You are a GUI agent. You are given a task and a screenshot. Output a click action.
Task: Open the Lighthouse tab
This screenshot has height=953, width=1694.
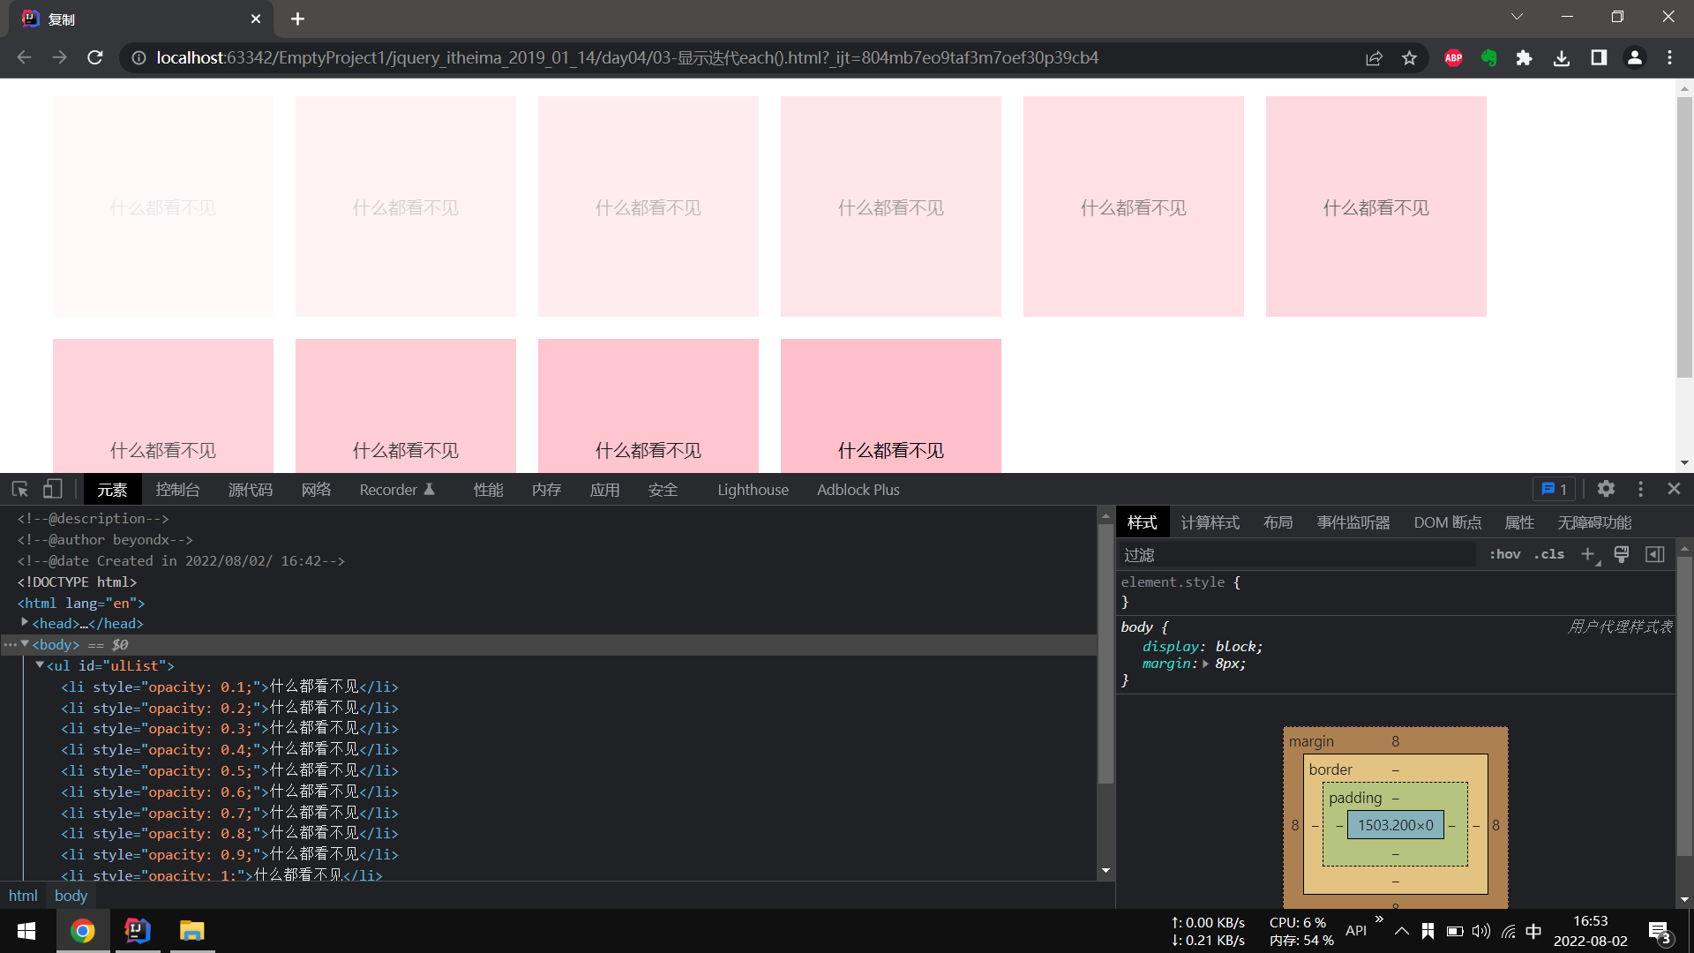click(x=753, y=490)
